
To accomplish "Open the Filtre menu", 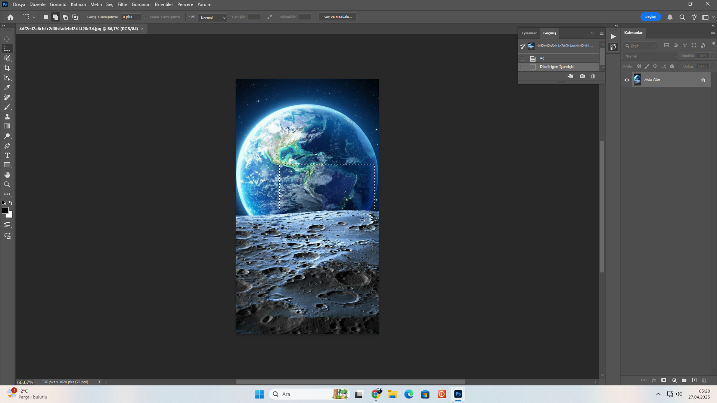I will point(122,4).
